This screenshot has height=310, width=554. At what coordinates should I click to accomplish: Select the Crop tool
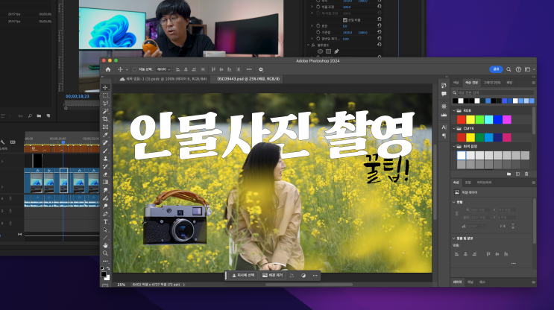pos(105,119)
